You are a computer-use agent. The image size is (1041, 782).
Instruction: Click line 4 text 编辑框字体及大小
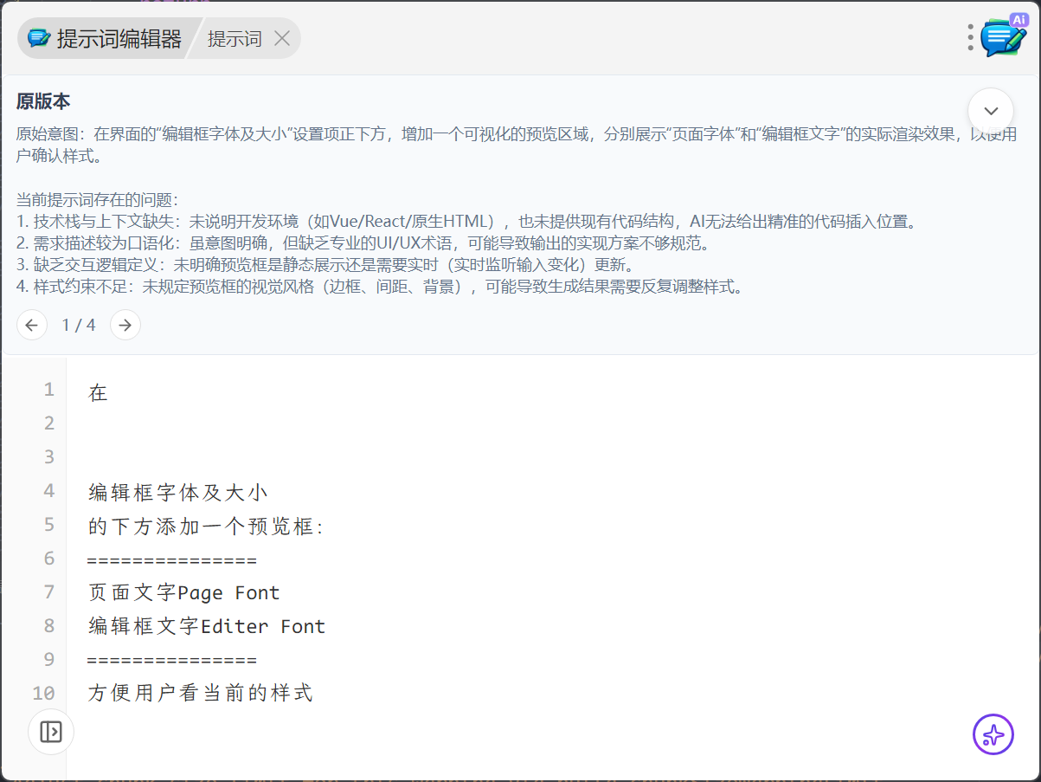[x=178, y=493]
